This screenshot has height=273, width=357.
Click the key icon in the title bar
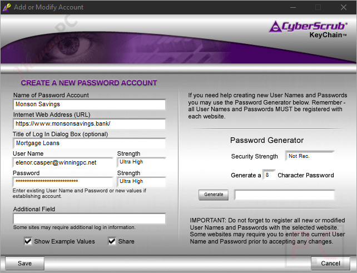[x=8, y=7]
